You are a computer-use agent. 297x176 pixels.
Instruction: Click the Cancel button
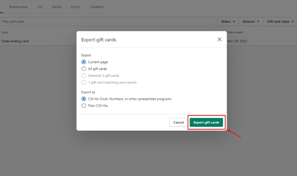tap(179, 122)
